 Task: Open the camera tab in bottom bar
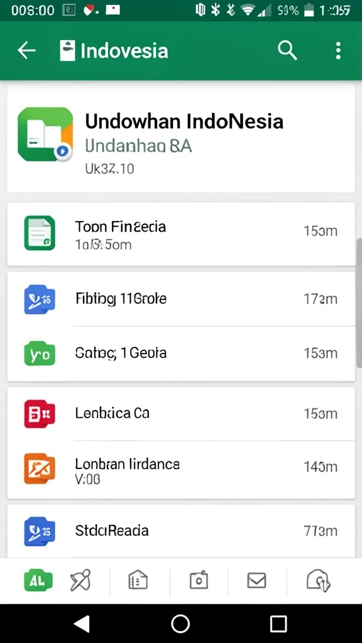click(x=199, y=581)
